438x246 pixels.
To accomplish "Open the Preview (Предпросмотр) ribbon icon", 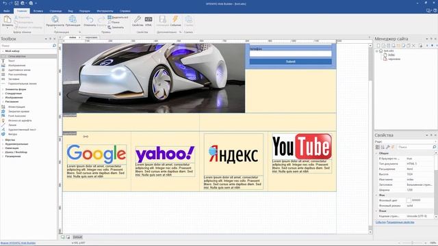I will [55, 19].
